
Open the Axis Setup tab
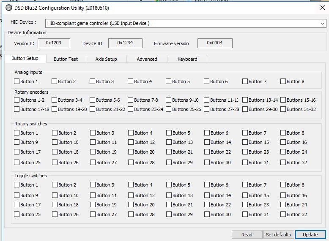[106, 59]
